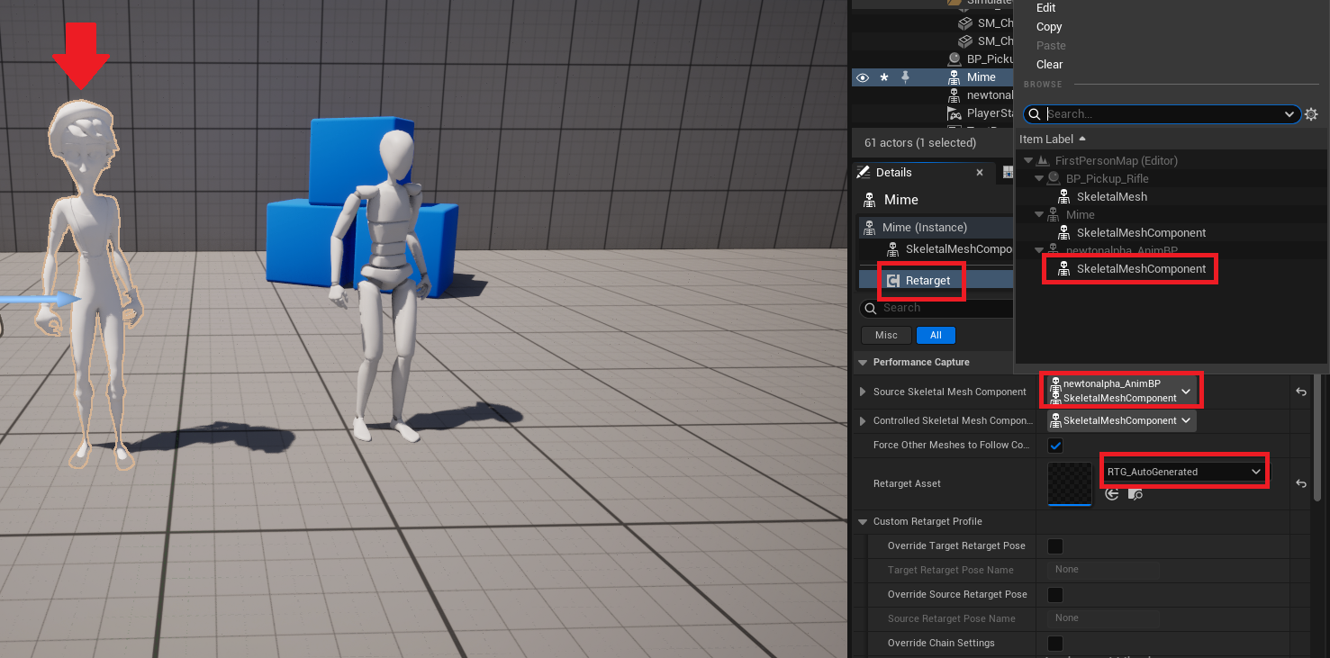The width and height of the screenshot is (1330, 658).
Task: Click the pin icon on Mime outliner row
Action: (x=905, y=77)
